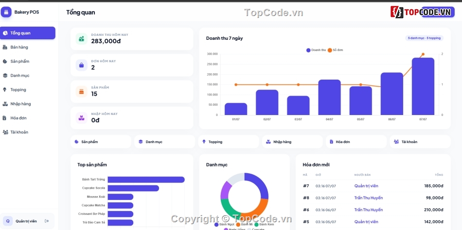Click the Bánh Tart Trứng bar in Top sản phẩm
Viewport: 462px width, 230px height.
pyautogui.click(x=146, y=180)
